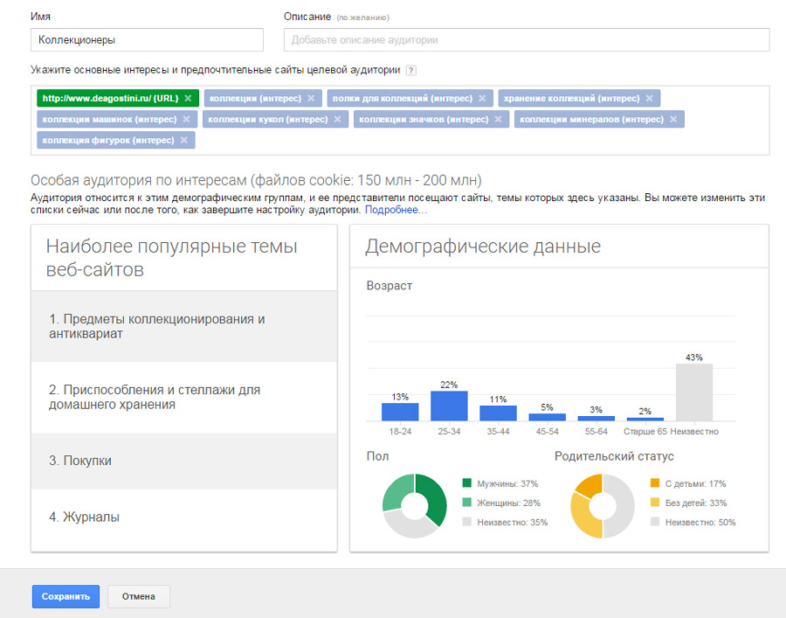Viewport: 786px width, 618px height.
Task: Remove the «коллекции кукол» interest tag
Action: pyautogui.click(x=336, y=119)
